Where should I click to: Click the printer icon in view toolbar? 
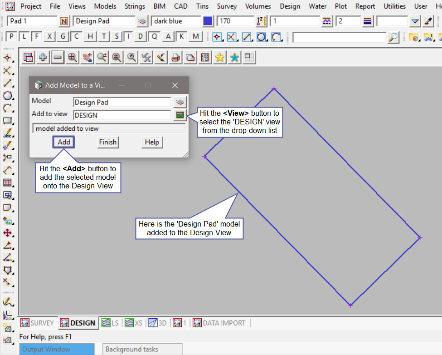(175, 57)
